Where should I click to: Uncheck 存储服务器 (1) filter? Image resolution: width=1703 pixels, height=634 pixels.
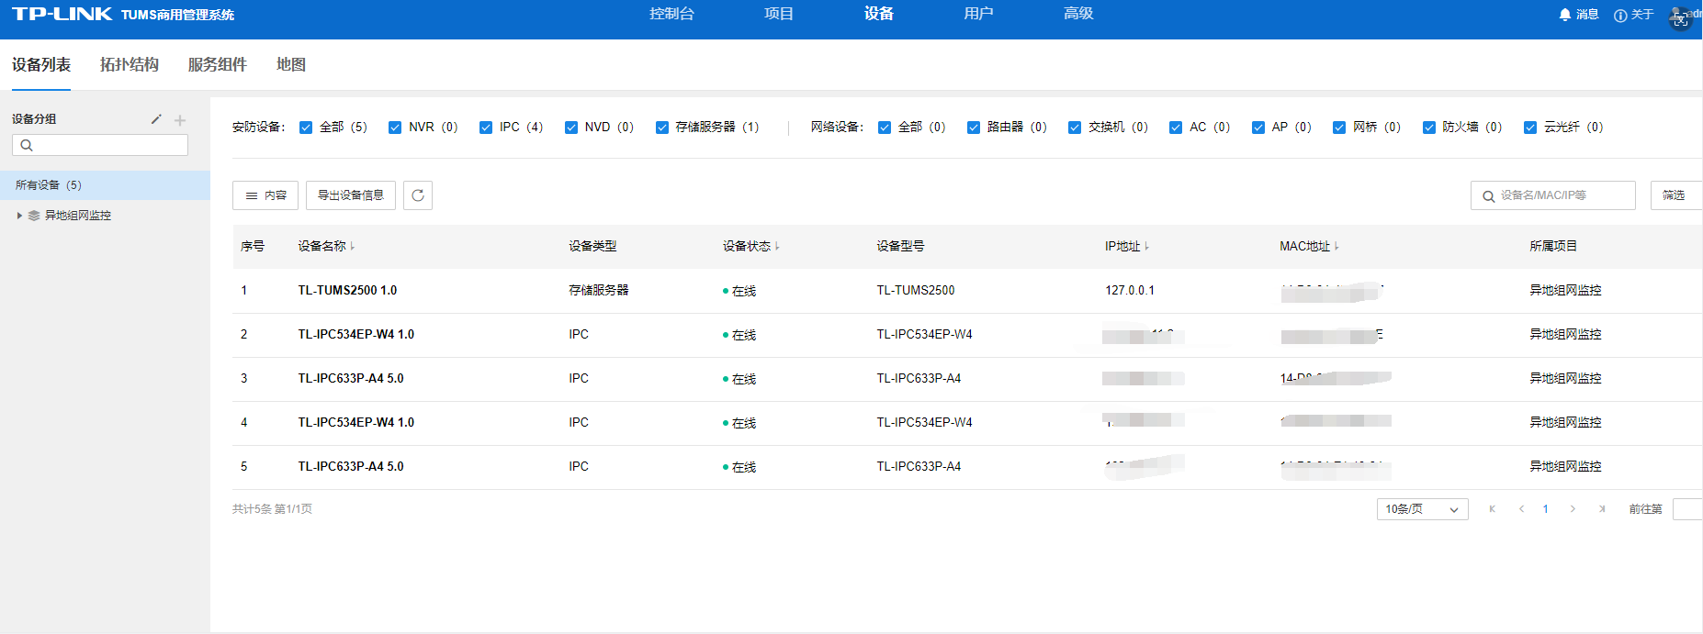click(x=662, y=128)
